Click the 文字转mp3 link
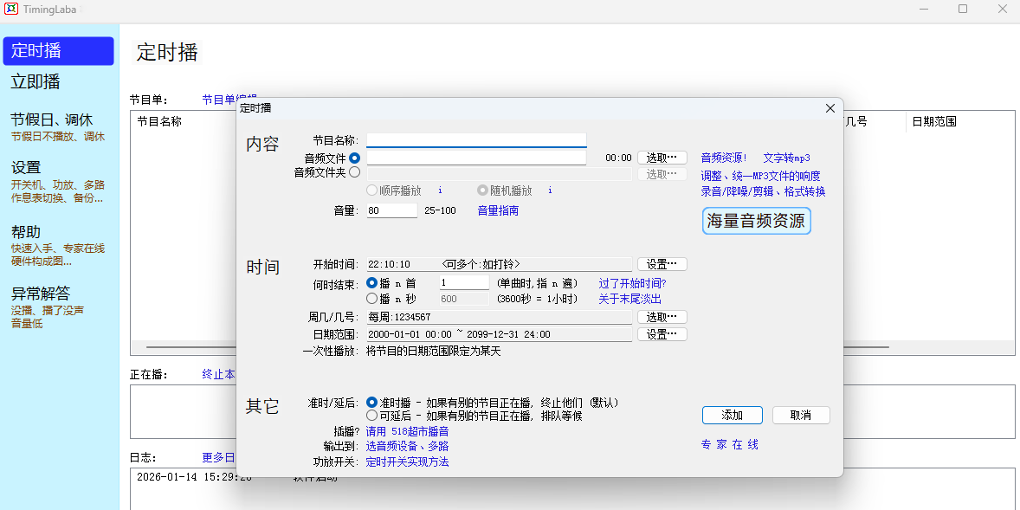The height and width of the screenshot is (510, 1020). tap(786, 158)
